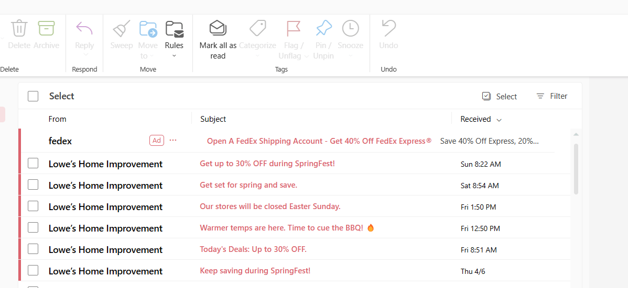Click the fedex sender name

tap(60, 141)
